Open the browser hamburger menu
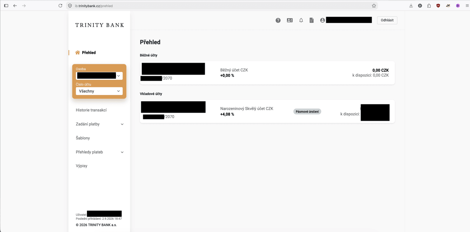Viewport: 470px width, 232px height. tap(467, 6)
